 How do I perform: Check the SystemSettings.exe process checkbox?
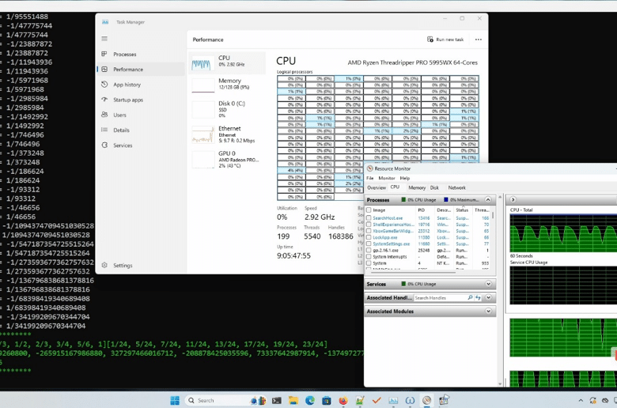(x=369, y=244)
